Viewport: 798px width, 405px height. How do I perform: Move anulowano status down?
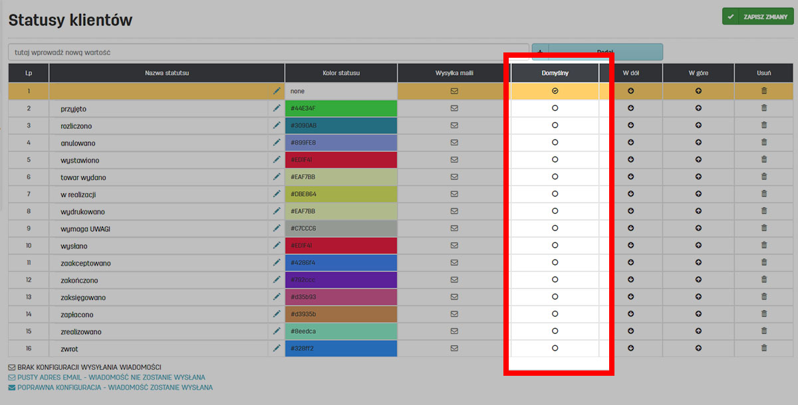tap(630, 143)
